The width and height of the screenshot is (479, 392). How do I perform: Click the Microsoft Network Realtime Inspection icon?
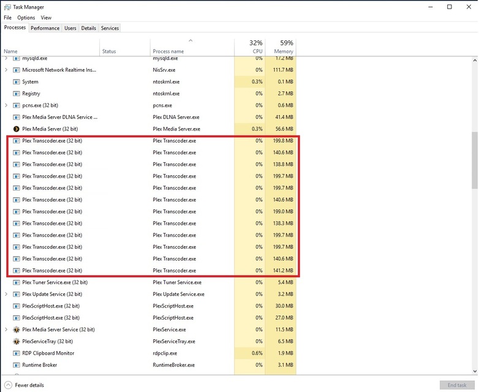(16, 70)
